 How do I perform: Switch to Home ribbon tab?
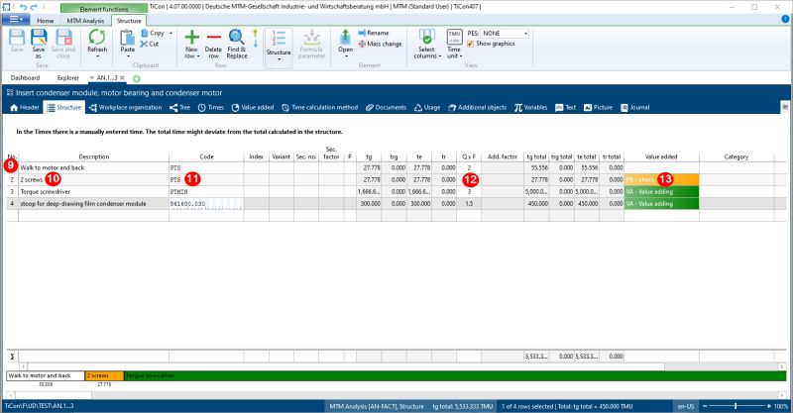[x=45, y=21]
